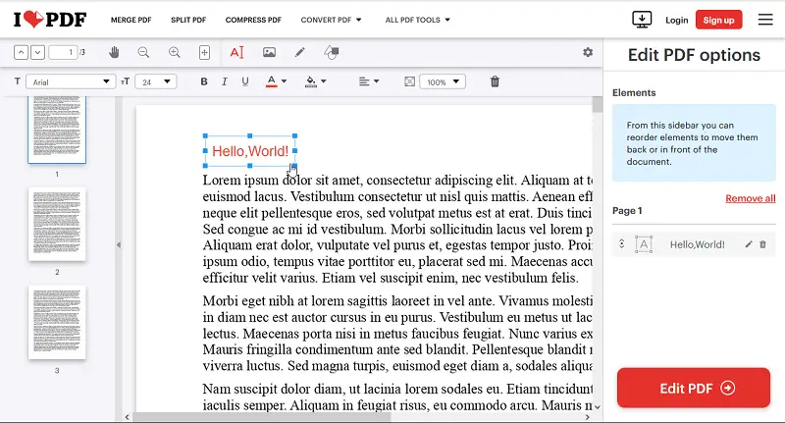Click text element type icon in sidebar
This screenshot has width=785, height=423.
pos(644,244)
